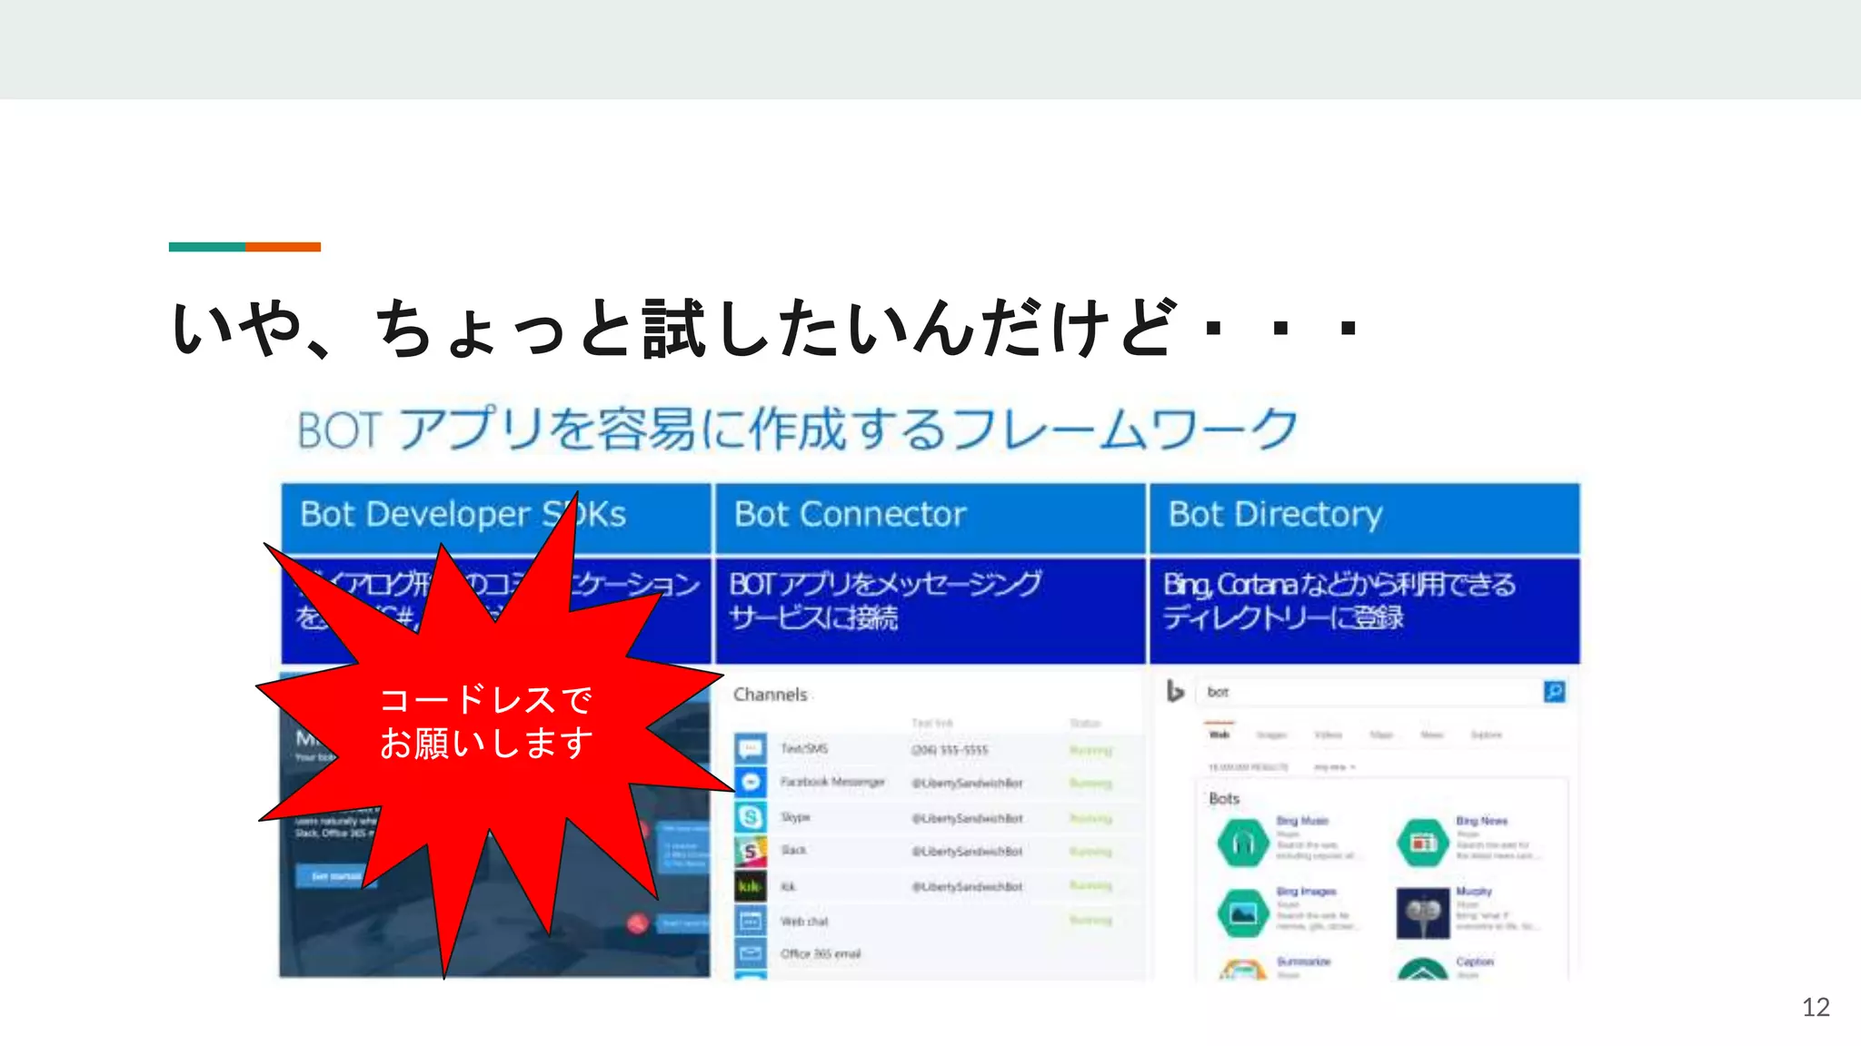Click the Facebook Messenger channel icon
Image resolution: width=1861 pixels, height=1046 pixels.
751,782
